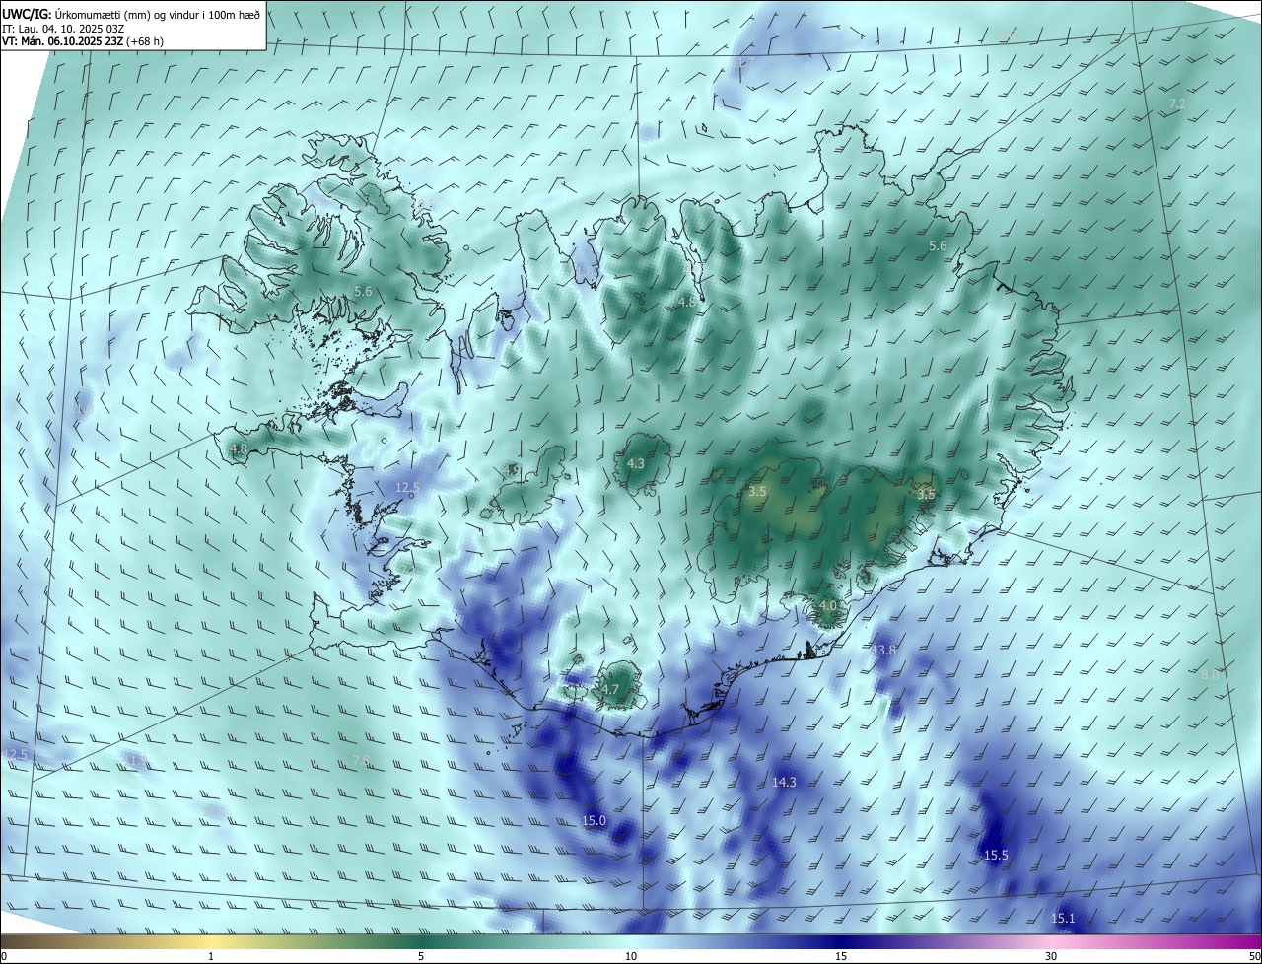Click the colour scale at the 5 tick

pyautogui.click(x=421, y=956)
